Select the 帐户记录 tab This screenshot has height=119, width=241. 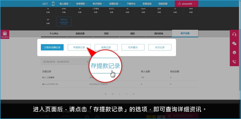pyautogui.click(x=185, y=34)
